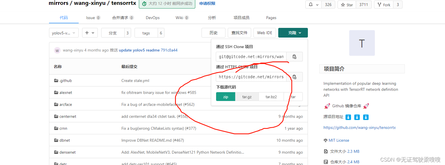This screenshot has width=445, height=165.
Task: Click the wang-xinyu avatar icon
Action: coord(57,50)
